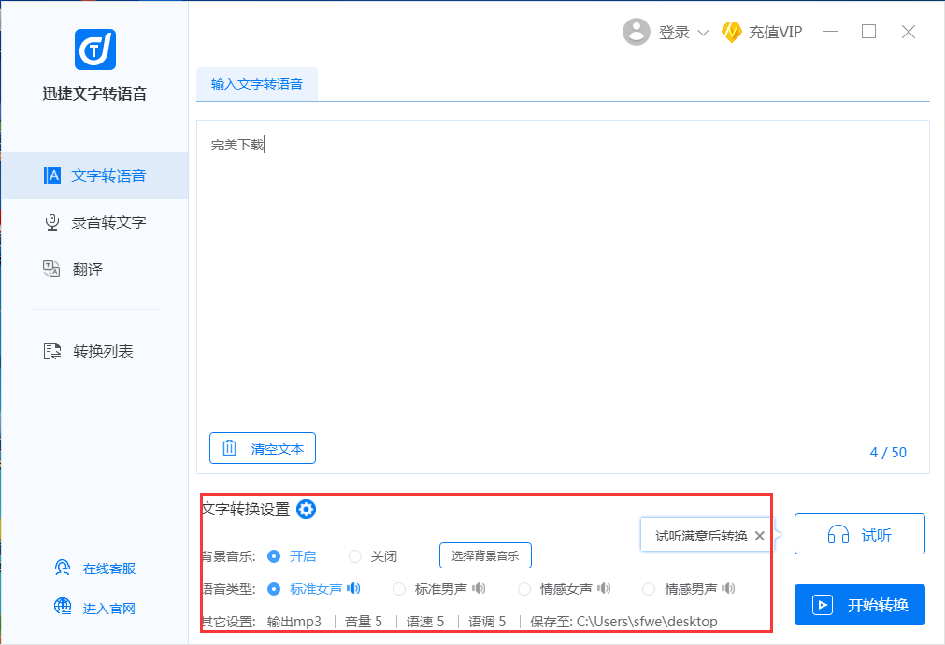Select the 翻译 translation icon in sidebar
Viewport: 945px width, 645px height.
point(53,268)
